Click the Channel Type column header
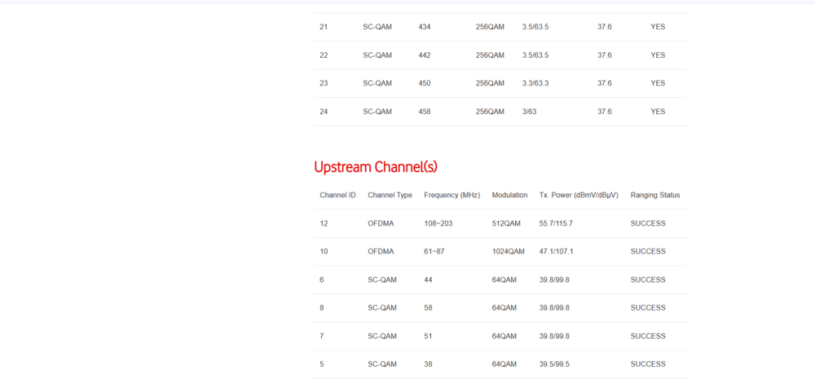 point(390,196)
